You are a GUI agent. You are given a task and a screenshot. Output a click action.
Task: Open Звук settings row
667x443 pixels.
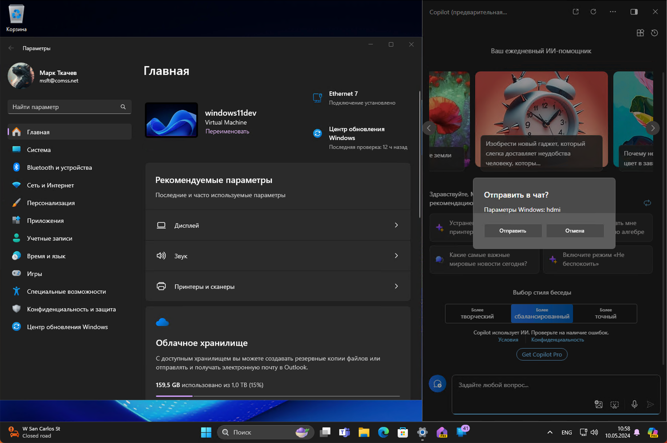[278, 256]
